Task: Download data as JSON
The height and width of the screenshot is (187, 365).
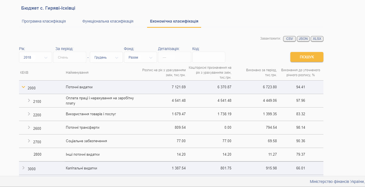Action: point(303,39)
